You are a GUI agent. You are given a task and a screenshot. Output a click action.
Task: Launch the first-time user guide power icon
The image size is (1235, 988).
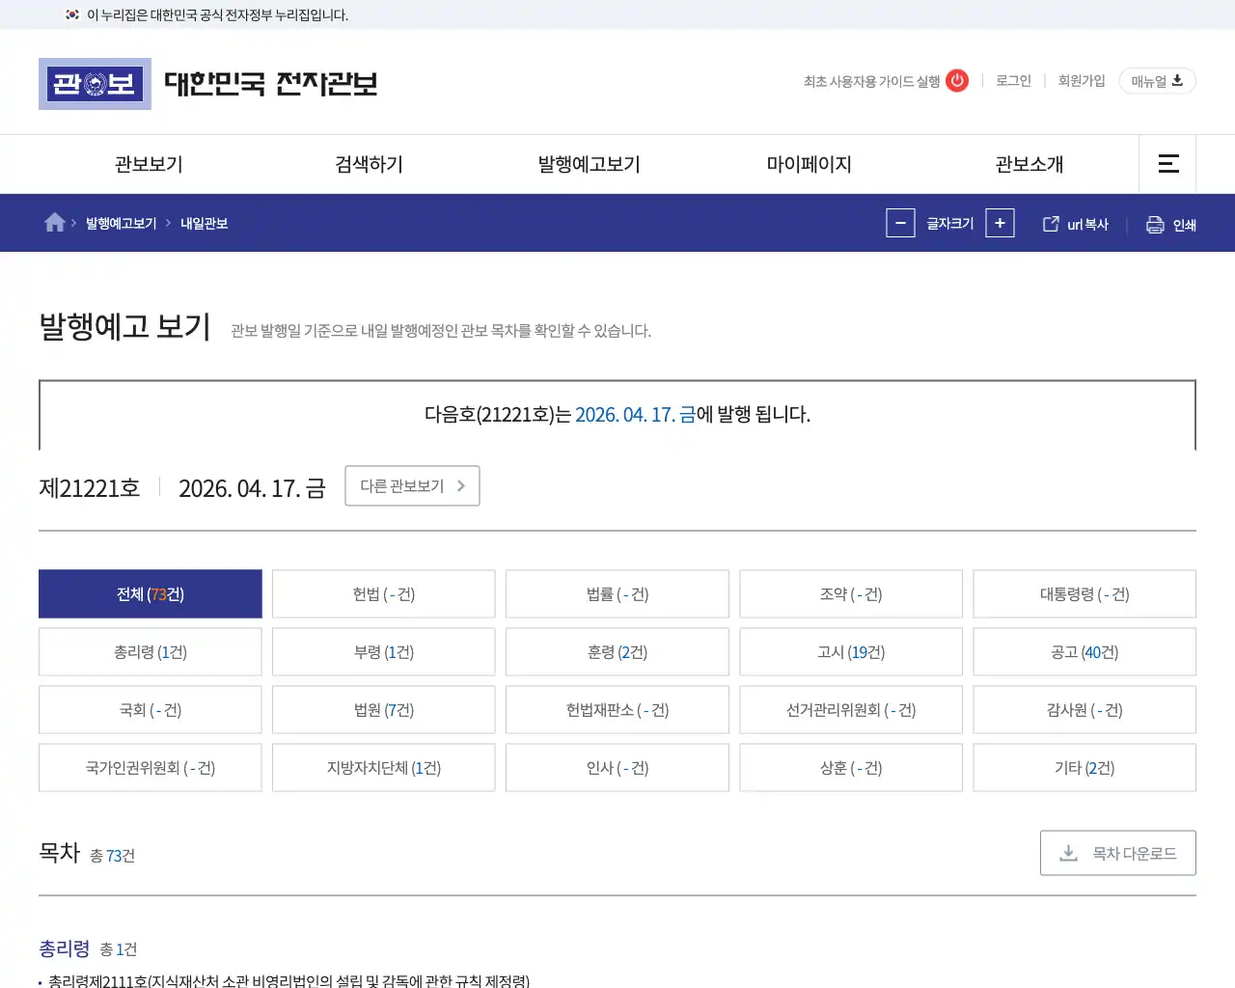956,81
